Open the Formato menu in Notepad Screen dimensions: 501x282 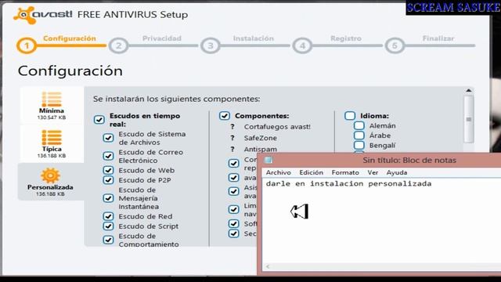pyautogui.click(x=345, y=172)
